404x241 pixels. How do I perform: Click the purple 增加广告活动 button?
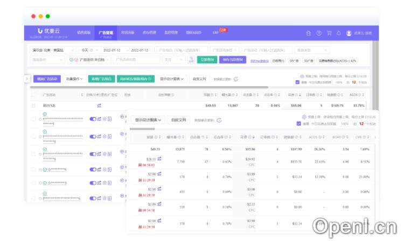pyautogui.click(x=47, y=79)
